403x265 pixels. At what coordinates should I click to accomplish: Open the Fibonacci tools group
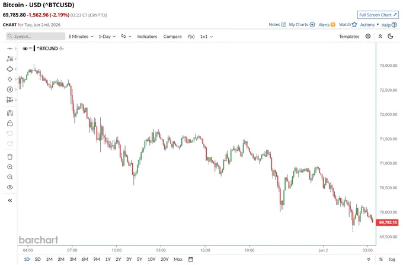click(9, 59)
